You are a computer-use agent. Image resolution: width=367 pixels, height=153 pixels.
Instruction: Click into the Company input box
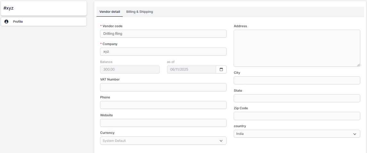tap(163, 51)
